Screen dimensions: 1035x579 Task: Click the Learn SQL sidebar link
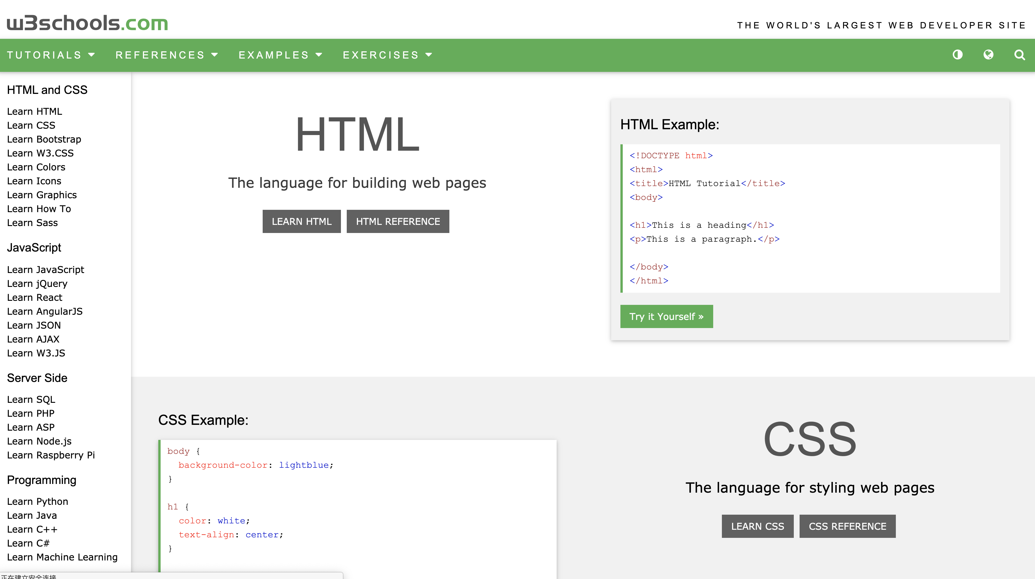[x=31, y=400]
